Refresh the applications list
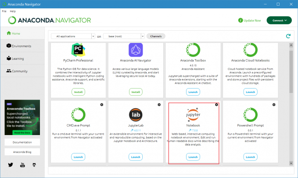298x178 pixels. pos(288,36)
